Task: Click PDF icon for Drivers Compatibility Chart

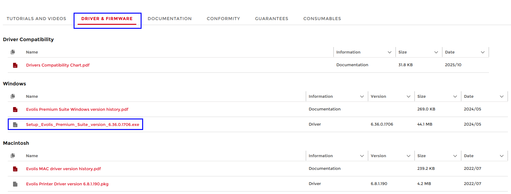Action: (15, 65)
